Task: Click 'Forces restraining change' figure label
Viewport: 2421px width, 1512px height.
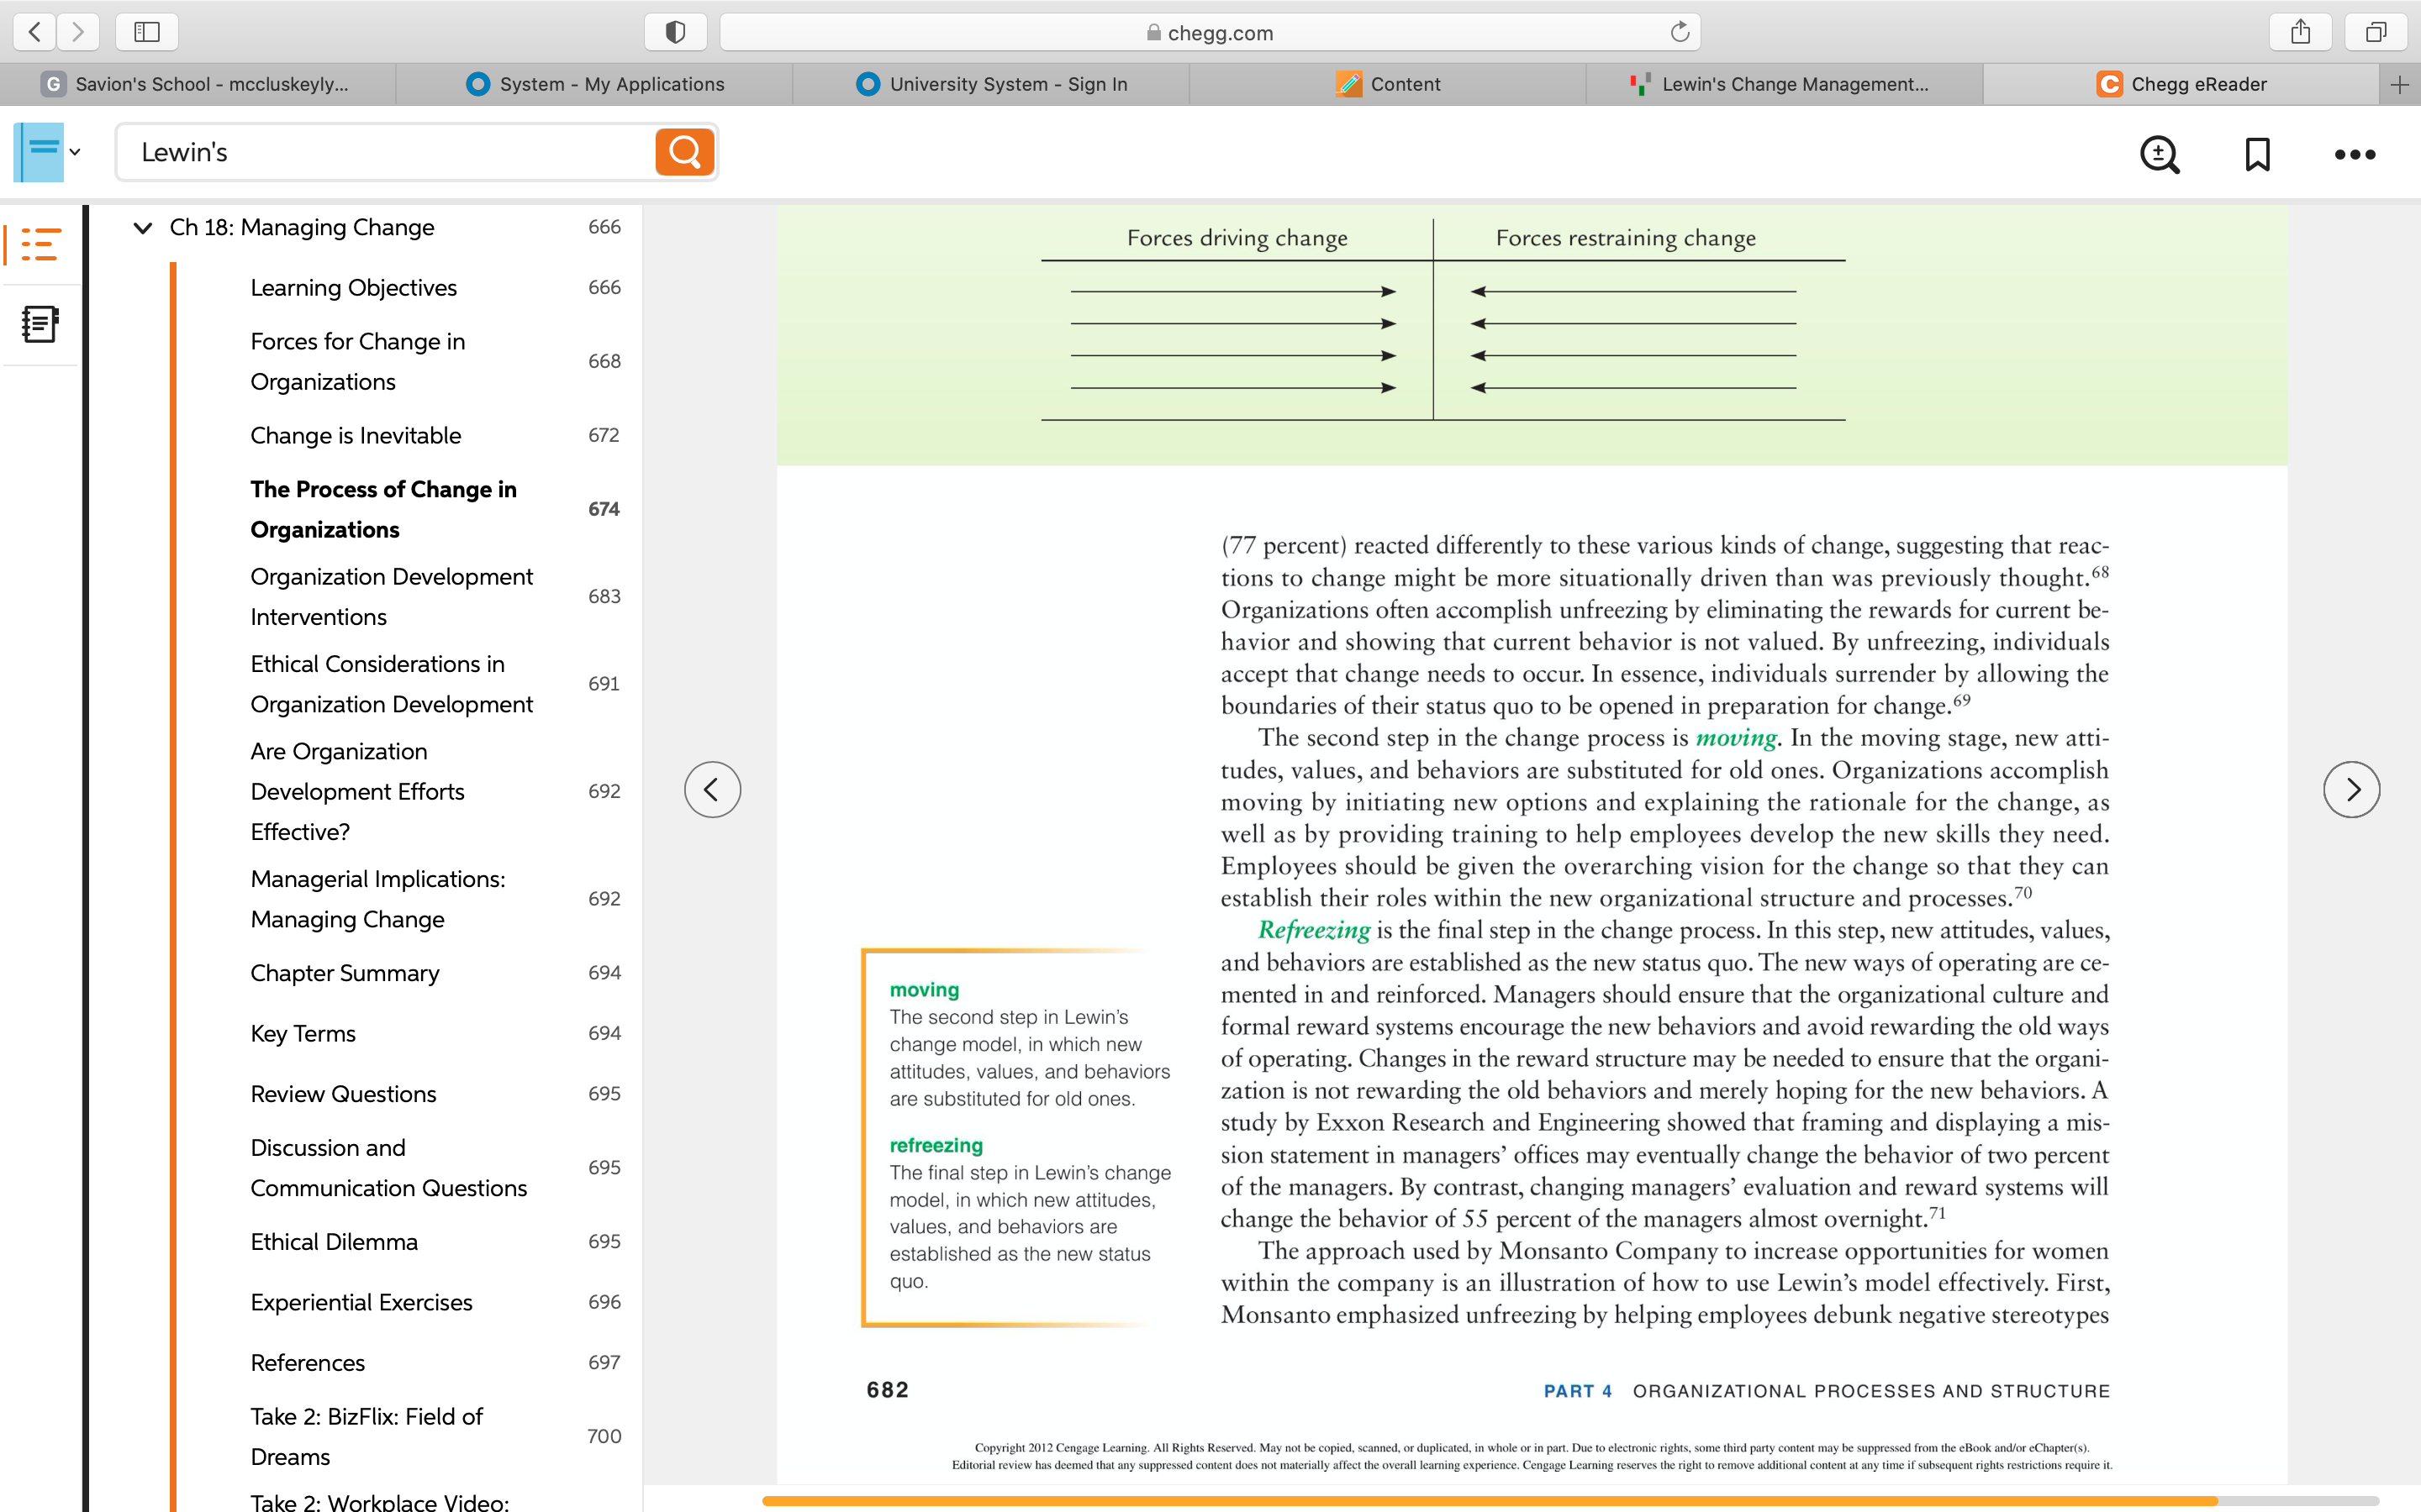Action: coord(1626,238)
